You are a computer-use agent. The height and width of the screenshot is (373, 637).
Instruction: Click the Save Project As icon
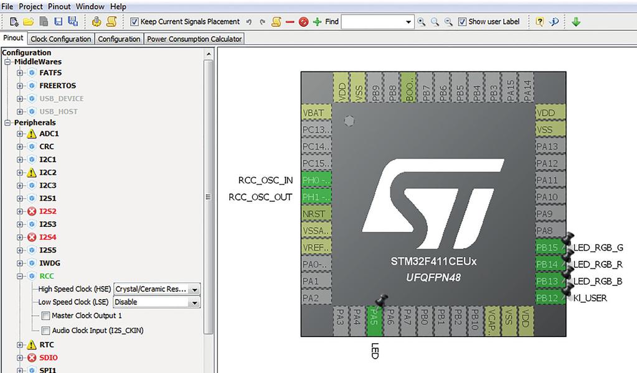(x=73, y=22)
